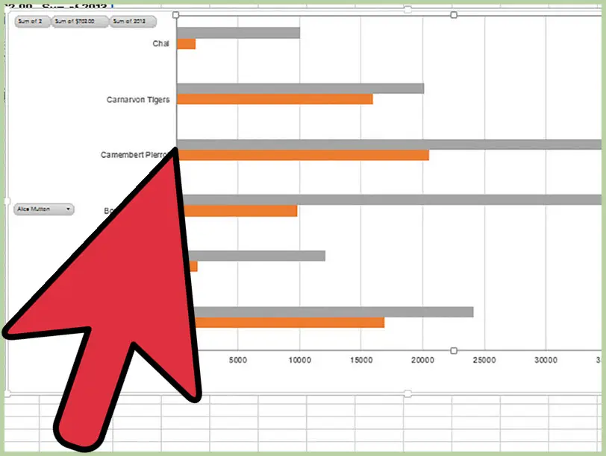Image resolution: width=606 pixels, height=456 pixels.
Task: Select the gray bar for Chai
Action: click(238, 33)
